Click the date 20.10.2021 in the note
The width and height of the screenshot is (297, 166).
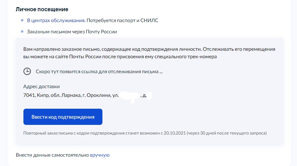click(175, 133)
